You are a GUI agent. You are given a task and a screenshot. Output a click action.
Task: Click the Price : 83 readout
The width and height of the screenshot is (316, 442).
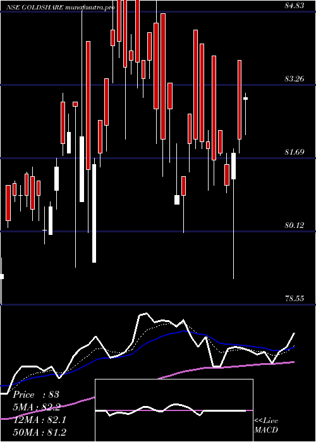tap(36, 395)
